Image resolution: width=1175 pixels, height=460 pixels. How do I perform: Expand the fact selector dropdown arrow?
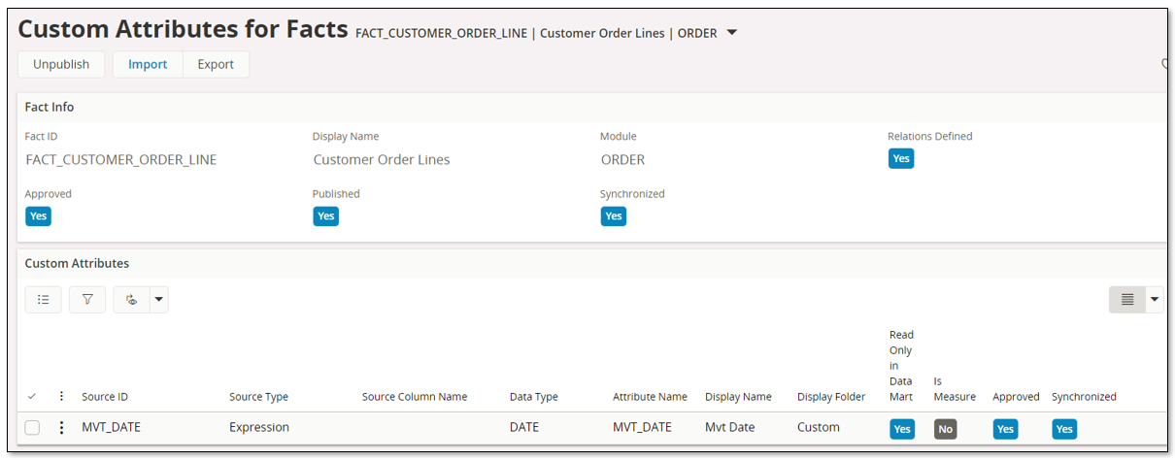tap(732, 33)
